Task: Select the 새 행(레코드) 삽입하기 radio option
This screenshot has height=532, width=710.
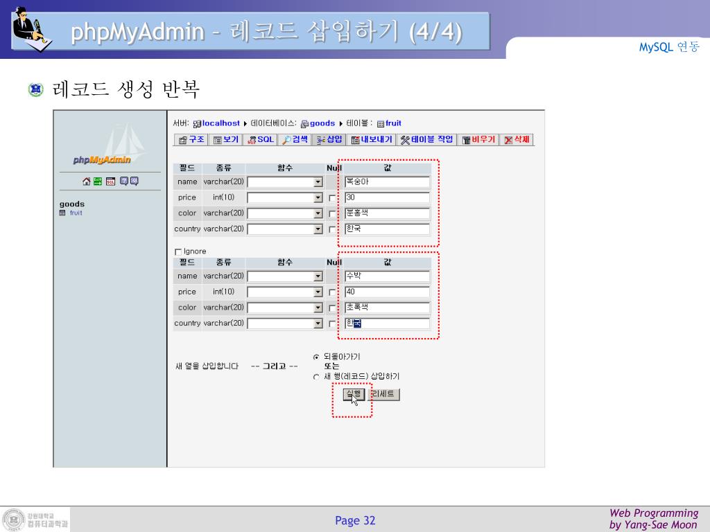Action: (316, 377)
